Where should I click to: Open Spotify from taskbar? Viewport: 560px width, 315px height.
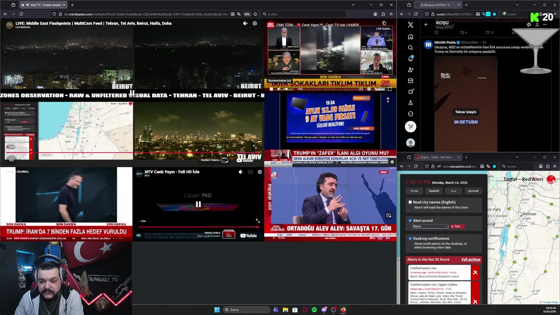(314, 310)
